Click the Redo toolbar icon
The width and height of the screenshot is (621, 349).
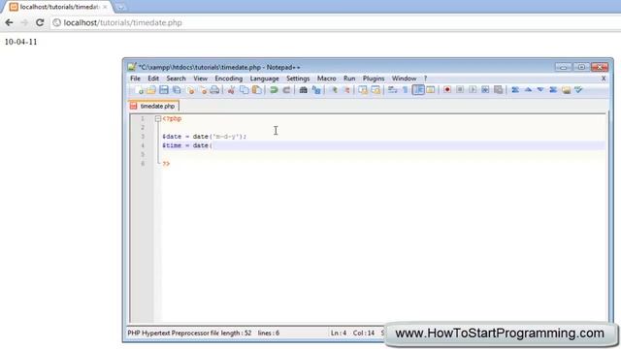pos(286,90)
